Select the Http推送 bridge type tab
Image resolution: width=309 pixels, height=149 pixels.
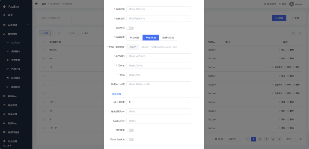[134, 38]
